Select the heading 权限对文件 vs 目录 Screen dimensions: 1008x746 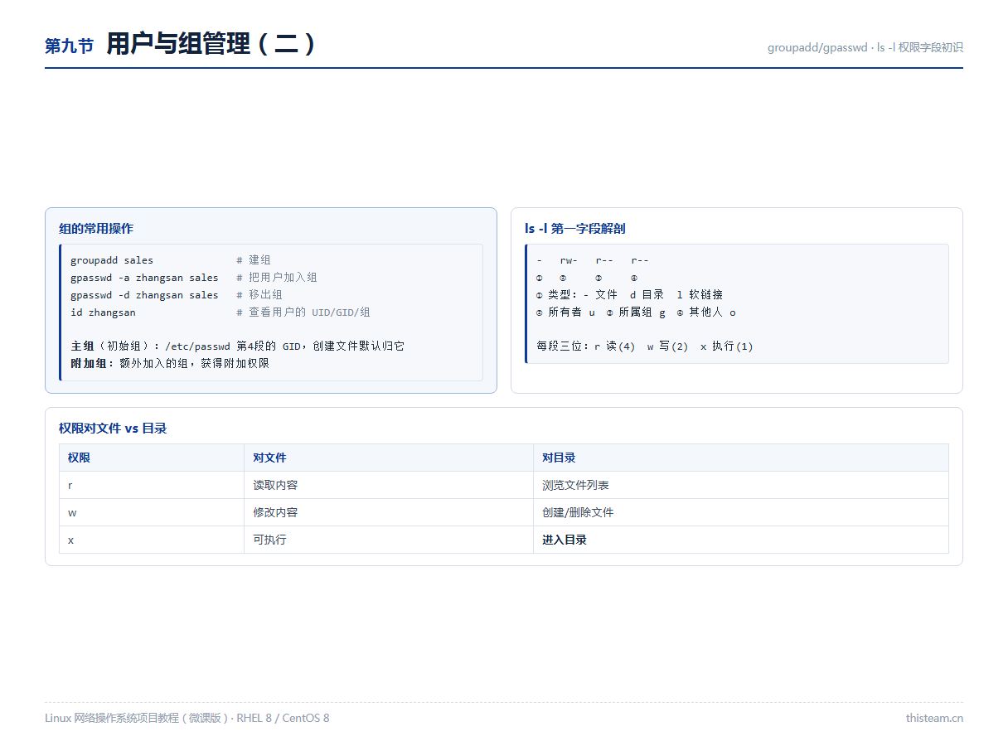[113, 428]
